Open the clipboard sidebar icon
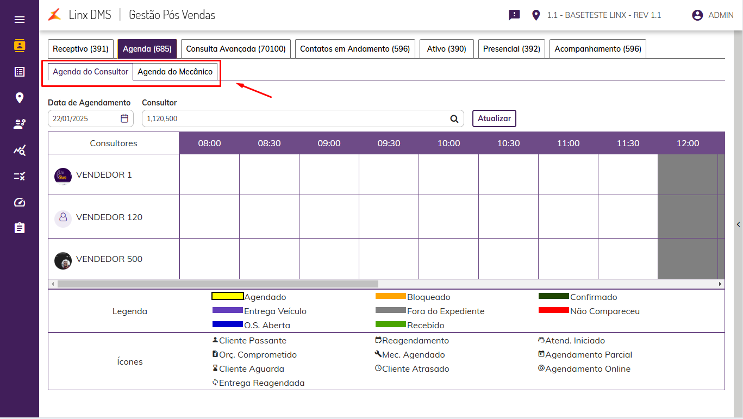The image size is (743, 419). tap(20, 228)
